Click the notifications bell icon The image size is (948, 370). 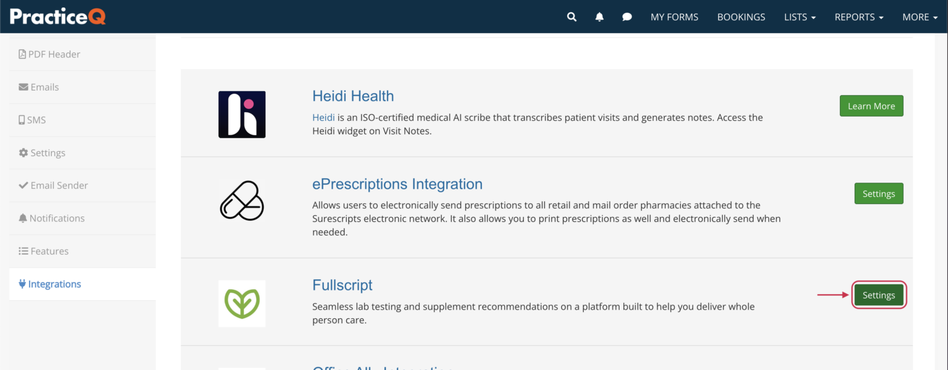(599, 17)
